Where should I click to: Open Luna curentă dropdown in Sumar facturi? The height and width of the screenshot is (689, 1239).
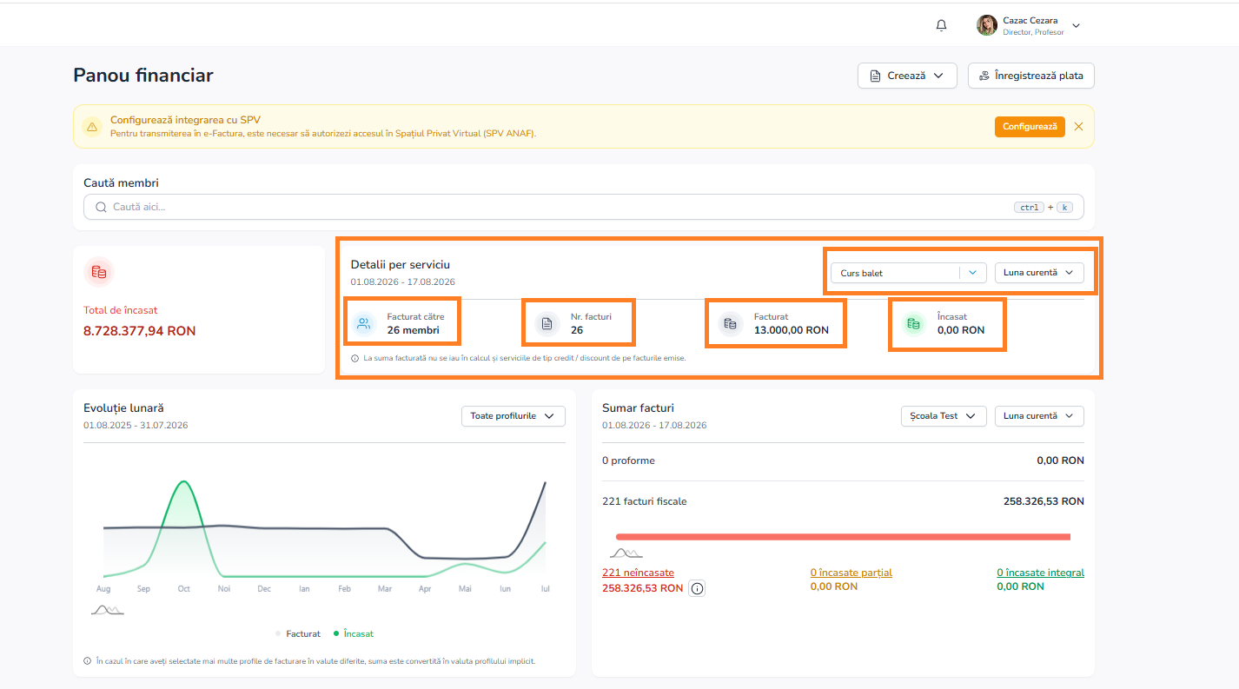1039,416
